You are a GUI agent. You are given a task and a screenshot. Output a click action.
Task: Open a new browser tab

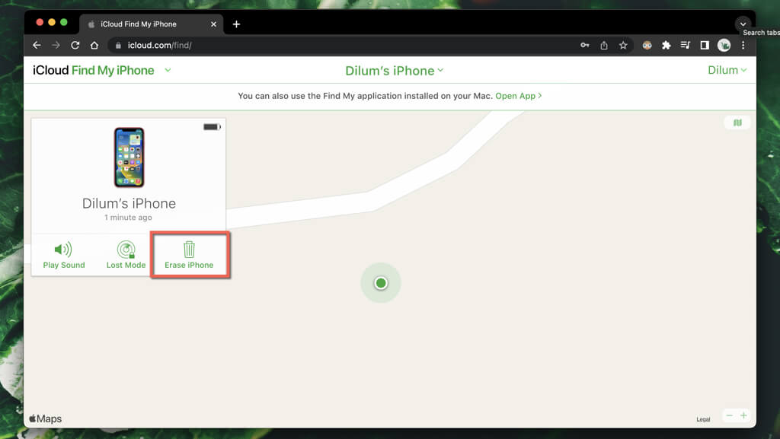(236, 24)
